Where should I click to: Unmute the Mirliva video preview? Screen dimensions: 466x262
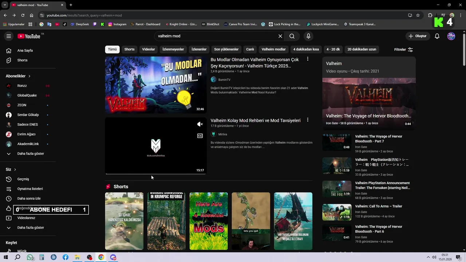(x=200, y=124)
